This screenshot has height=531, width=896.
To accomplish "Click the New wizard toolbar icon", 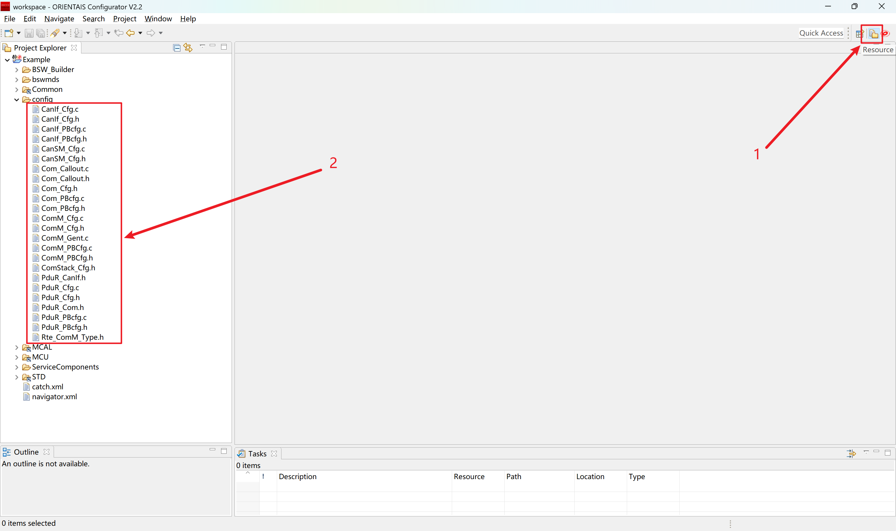I will click(8, 33).
